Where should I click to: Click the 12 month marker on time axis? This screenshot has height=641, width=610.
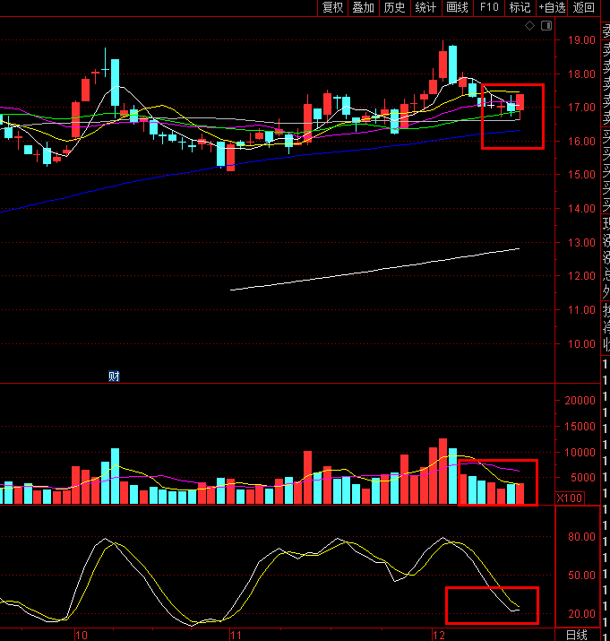coord(438,635)
